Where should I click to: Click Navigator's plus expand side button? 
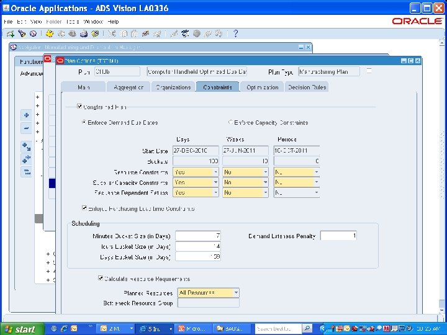(26, 115)
